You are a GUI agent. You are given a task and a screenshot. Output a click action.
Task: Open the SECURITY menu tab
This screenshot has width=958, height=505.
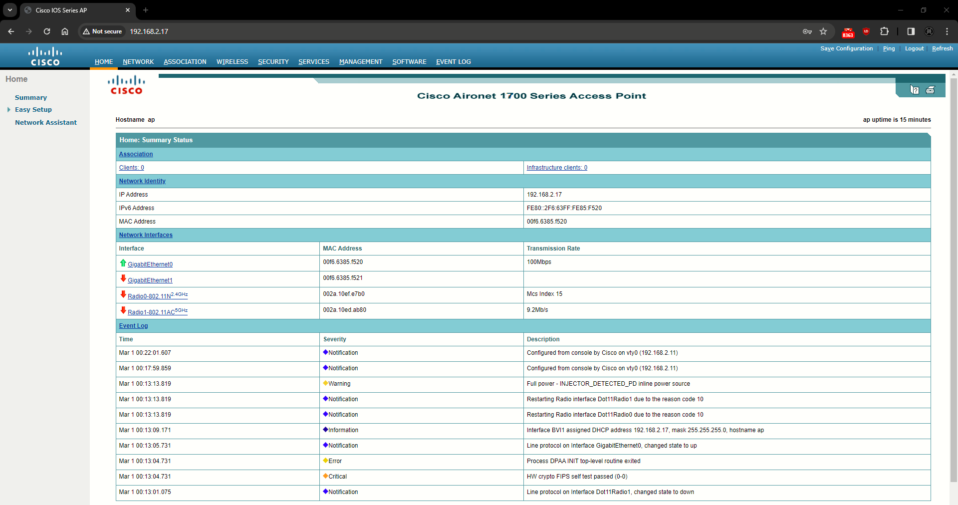pyautogui.click(x=273, y=62)
